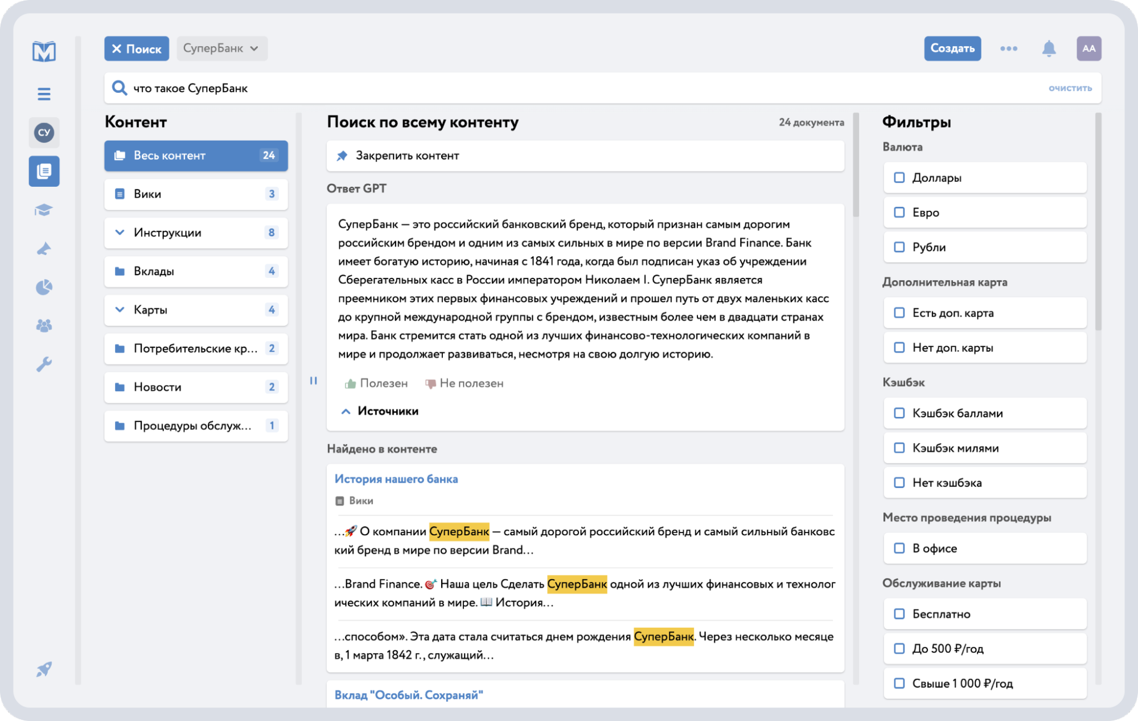
Task: Enable the Доллары currency checkbox
Action: tap(899, 178)
